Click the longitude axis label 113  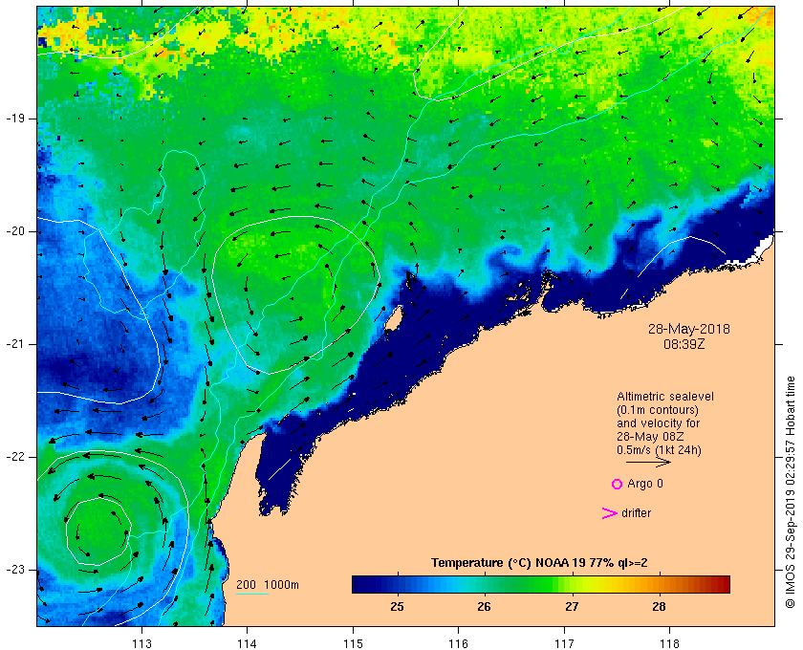click(141, 643)
